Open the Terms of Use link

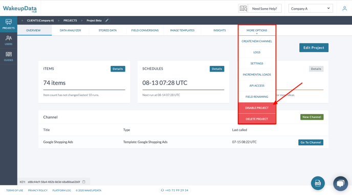click(15, 190)
